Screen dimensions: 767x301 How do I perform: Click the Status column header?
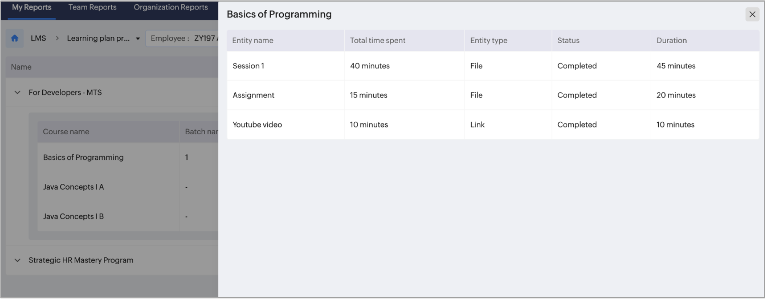point(568,41)
